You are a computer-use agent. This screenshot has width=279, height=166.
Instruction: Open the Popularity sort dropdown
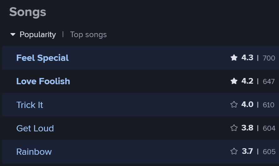(38, 35)
